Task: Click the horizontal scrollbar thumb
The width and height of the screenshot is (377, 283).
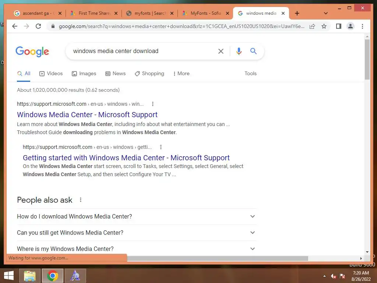Action: point(218,258)
